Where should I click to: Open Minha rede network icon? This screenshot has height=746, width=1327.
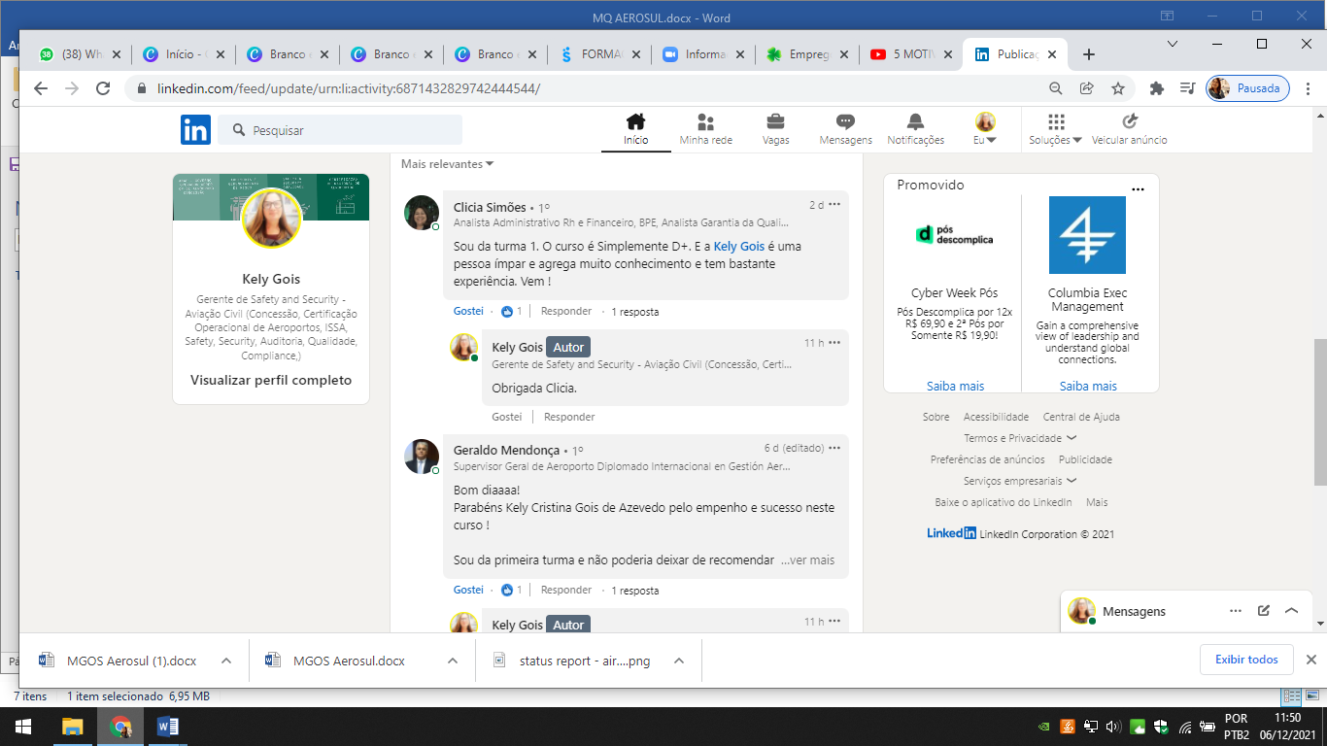coord(706,121)
